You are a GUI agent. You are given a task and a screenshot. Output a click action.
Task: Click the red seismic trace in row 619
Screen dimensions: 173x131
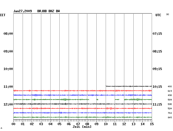click(83, 91)
